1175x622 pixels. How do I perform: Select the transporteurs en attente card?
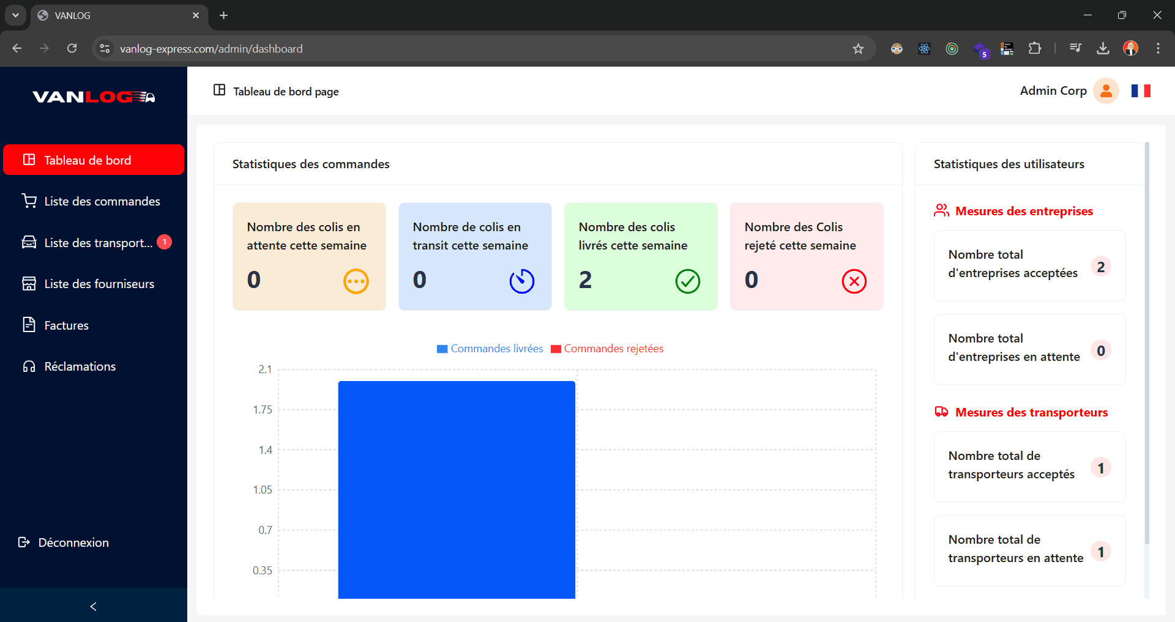point(1029,550)
